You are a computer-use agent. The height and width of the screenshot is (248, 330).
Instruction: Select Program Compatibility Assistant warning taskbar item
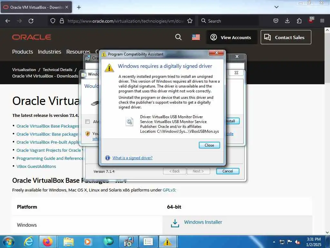[x=168, y=242]
